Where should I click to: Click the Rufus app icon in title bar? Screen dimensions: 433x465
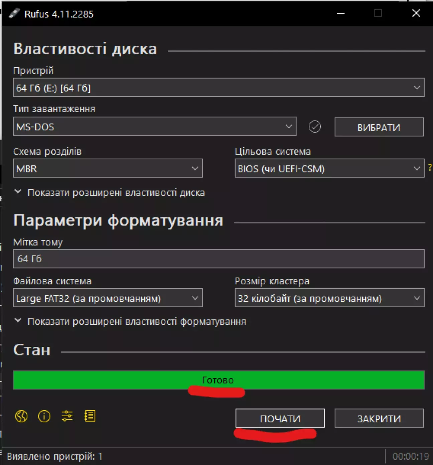(x=14, y=14)
